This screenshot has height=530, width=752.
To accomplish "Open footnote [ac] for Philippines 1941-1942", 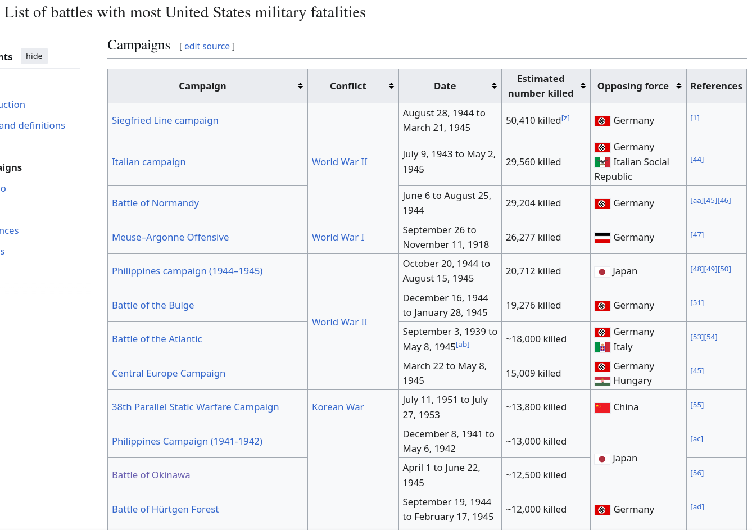I will pyautogui.click(x=697, y=439).
